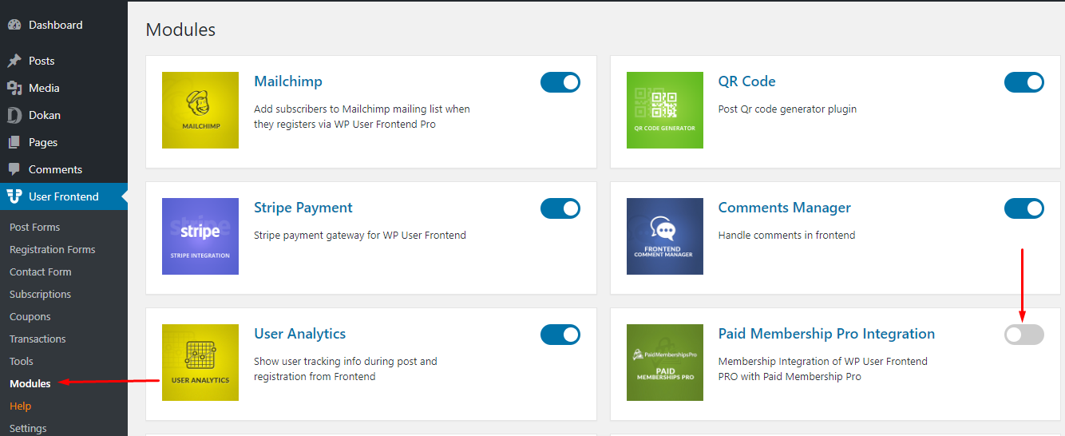Viewport: 1065px width, 436px height.
Task: Click the User Analytics thumbnail
Action: point(200,363)
